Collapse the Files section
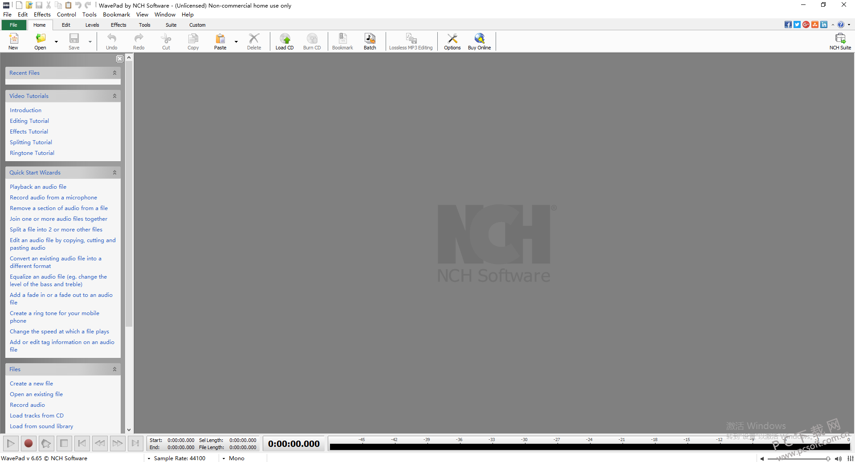 (x=114, y=369)
